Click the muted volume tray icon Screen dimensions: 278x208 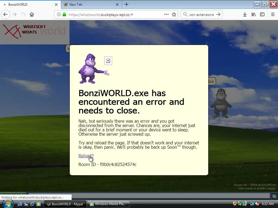pos(257,204)
